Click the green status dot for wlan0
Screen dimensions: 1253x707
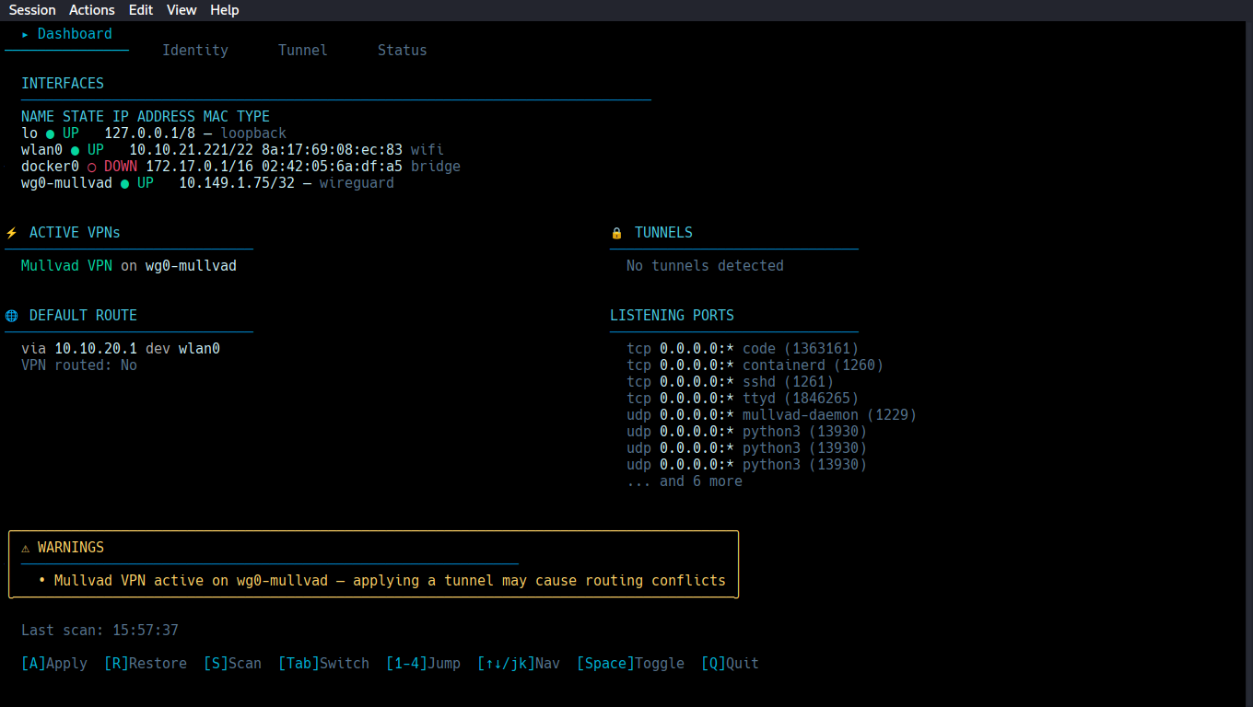pos(76,150)
